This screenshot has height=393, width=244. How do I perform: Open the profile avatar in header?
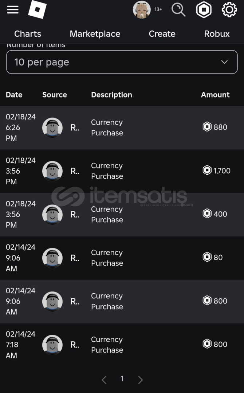pos(142,10)
